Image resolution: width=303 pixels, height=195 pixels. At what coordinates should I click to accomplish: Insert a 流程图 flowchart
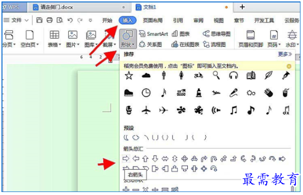[214, 45]
